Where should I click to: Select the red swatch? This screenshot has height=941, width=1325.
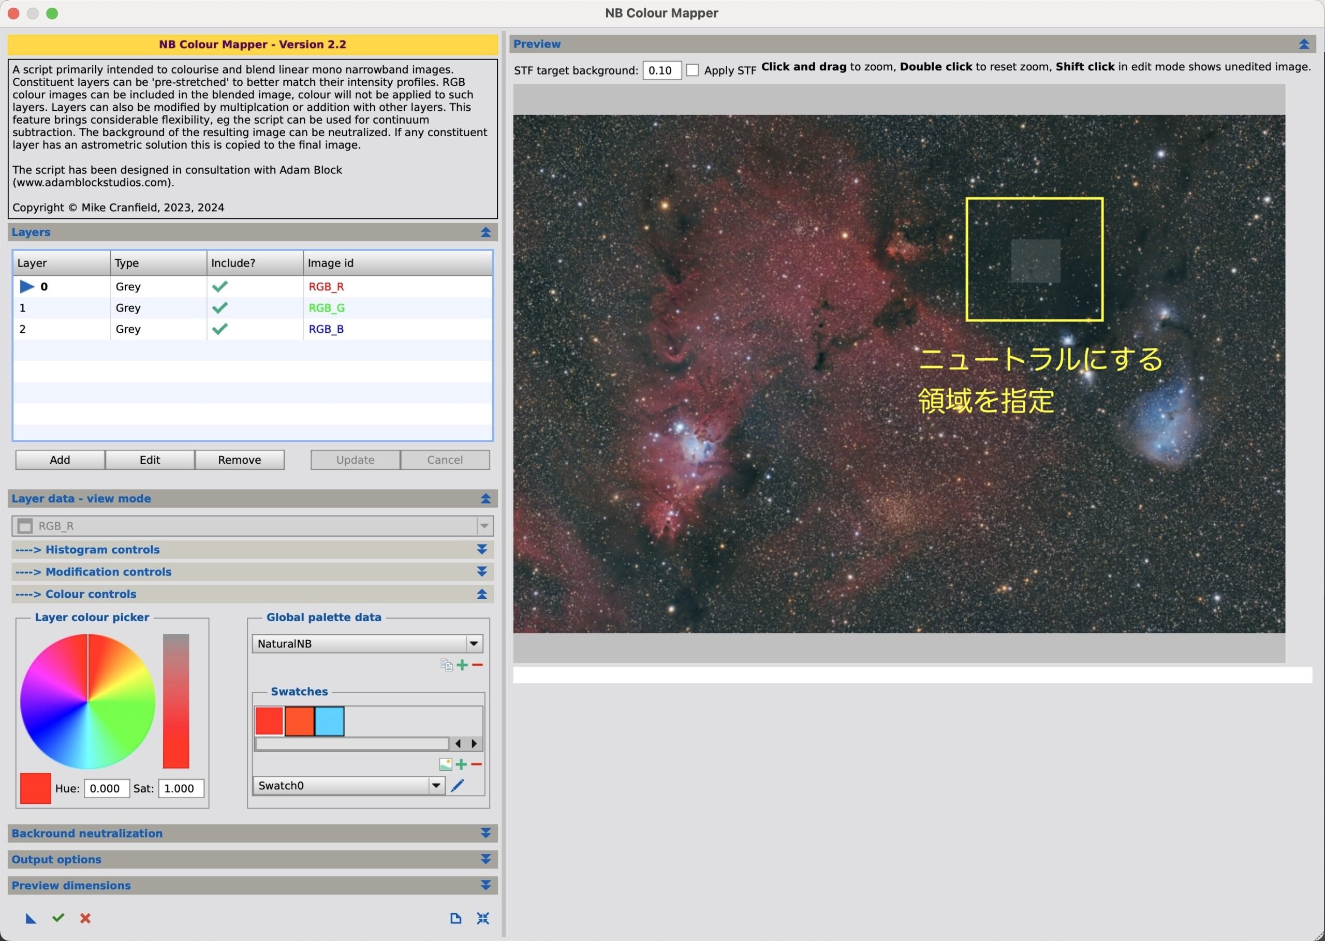tap(270, 722)
